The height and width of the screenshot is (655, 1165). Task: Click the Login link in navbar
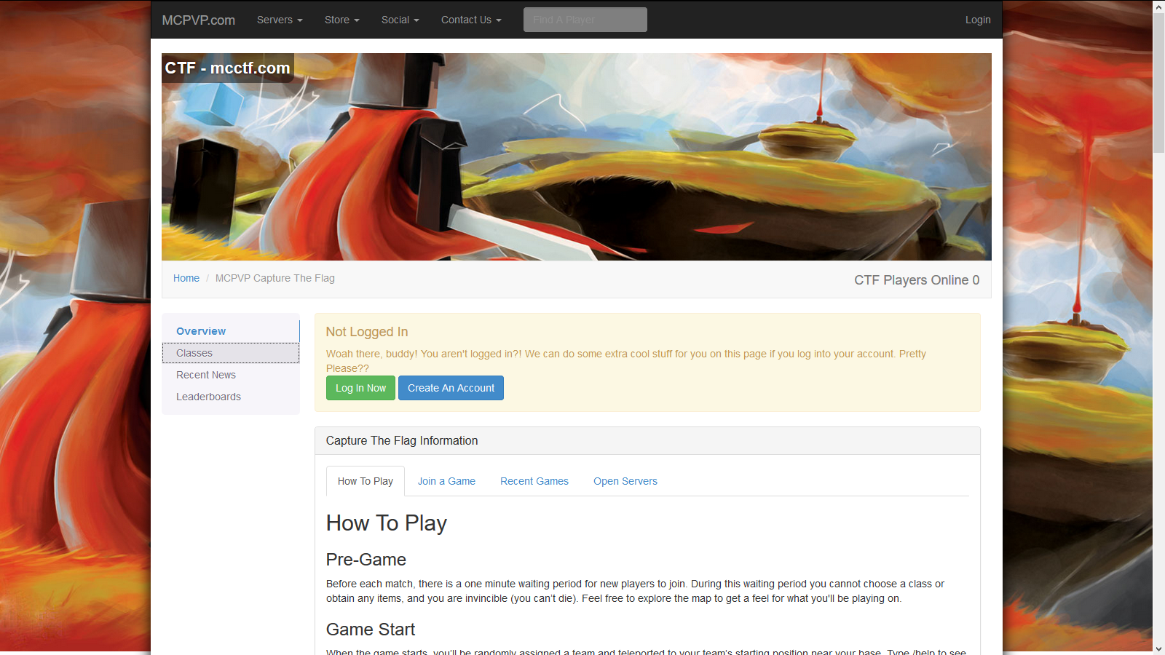pyautogui.click(x=977, y=20)
